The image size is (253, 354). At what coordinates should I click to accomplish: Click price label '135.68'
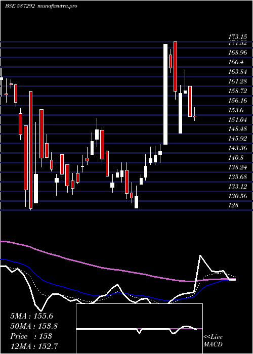[238, 177]
